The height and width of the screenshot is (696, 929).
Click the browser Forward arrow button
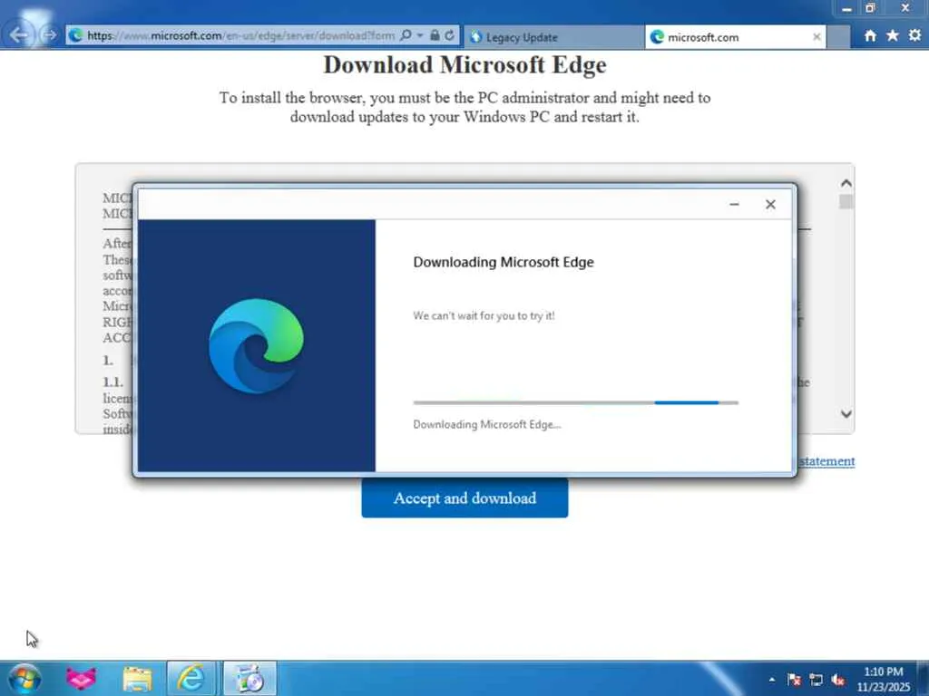click(x=50, y=35)
